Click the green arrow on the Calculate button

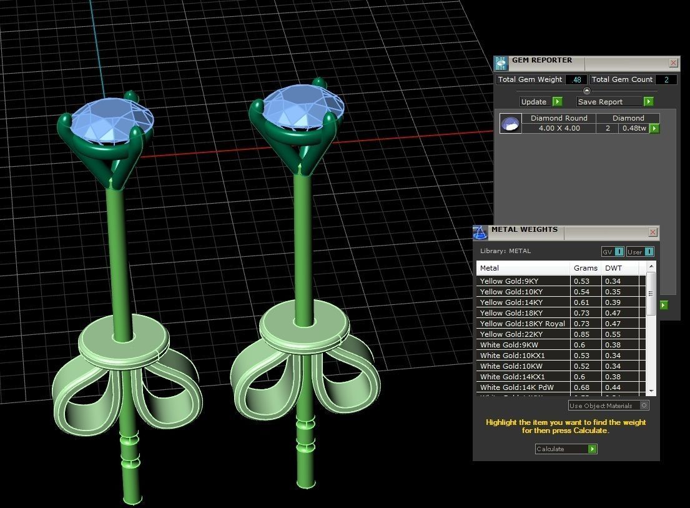[x=593, y=449]
